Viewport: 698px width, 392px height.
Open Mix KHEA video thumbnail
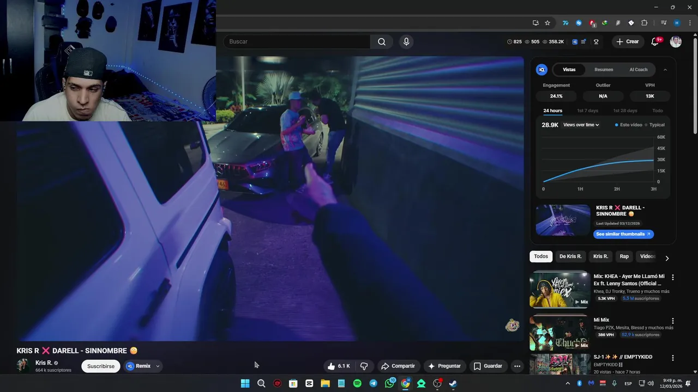[559, 289]
